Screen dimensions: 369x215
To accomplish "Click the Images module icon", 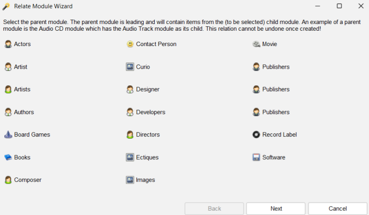I will point(130,180).
